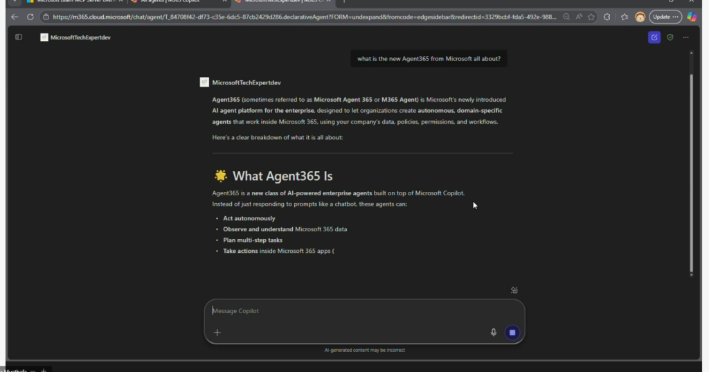The image size is (709, 372).
Task: Click Observe and understand bullet text
Action: pos(285,229)
